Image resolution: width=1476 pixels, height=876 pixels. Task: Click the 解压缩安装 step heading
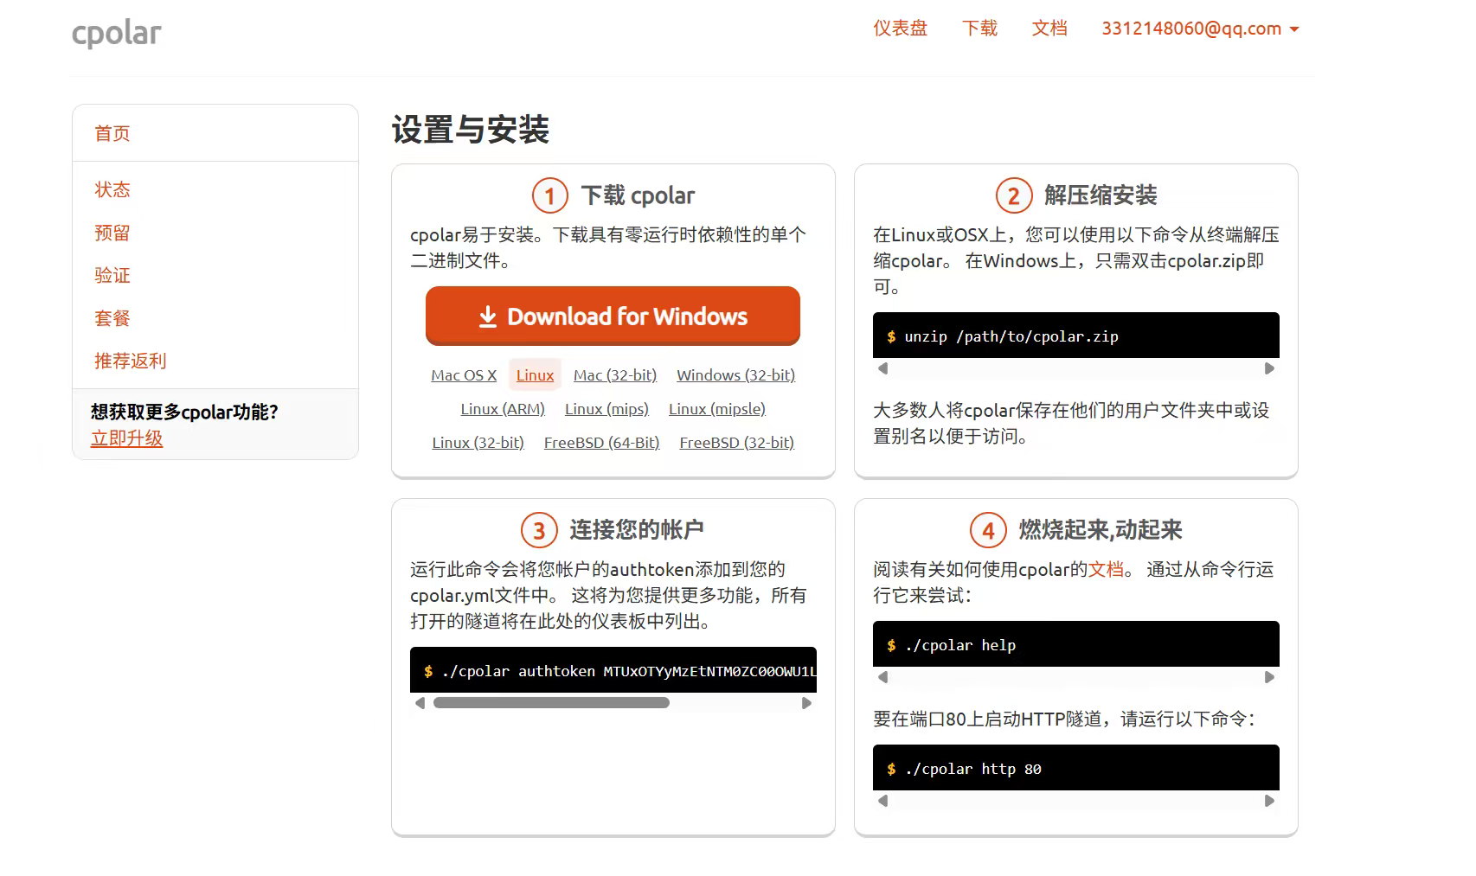pyautogui.click(x=1101, y=195)
